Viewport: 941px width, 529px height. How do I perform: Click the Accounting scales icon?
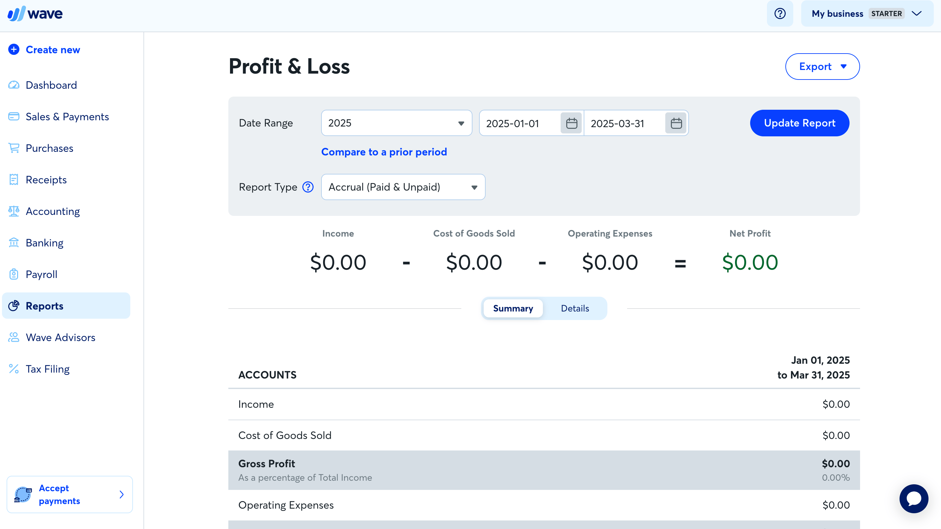[14, 211]
